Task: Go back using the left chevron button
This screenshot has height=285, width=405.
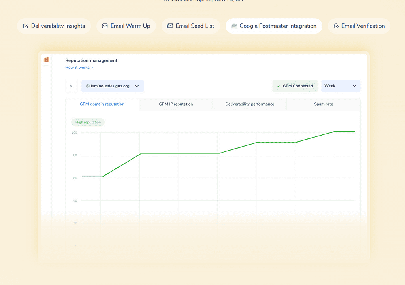Action: (71, 86)
